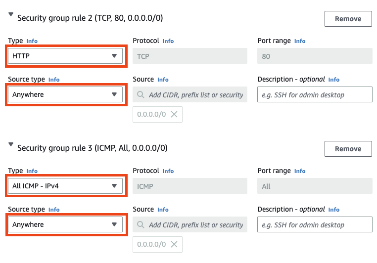Viewport: 377px width, 263px height.
Task: Open rule 3 Source type Anywhere dropdown
Action: click(65, 224)
